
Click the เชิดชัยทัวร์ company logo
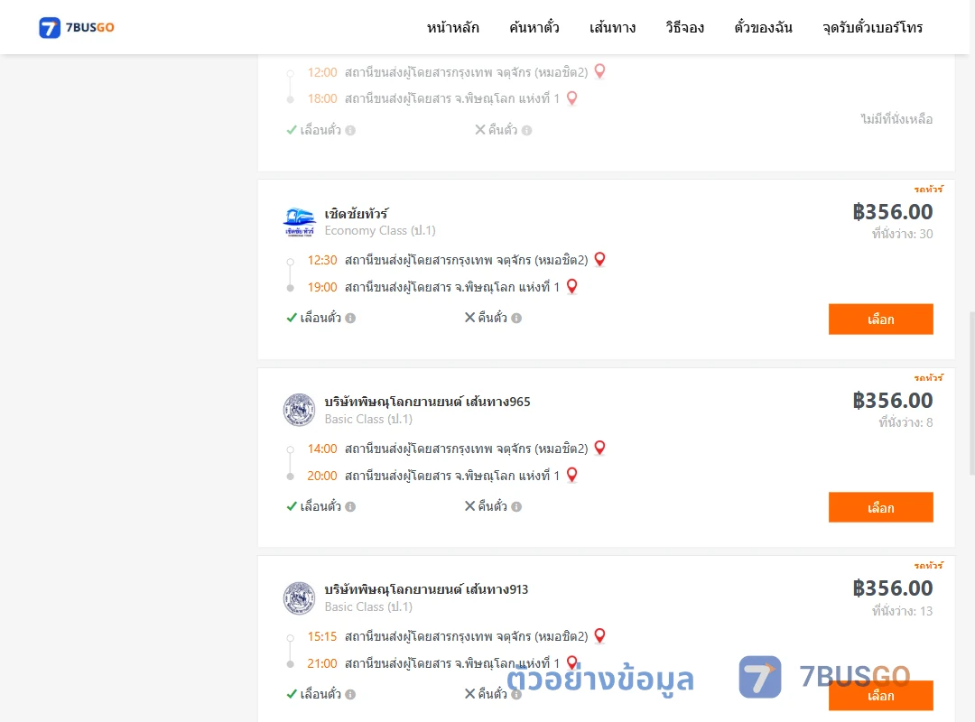pyautogui.click(x=299, y=222)
